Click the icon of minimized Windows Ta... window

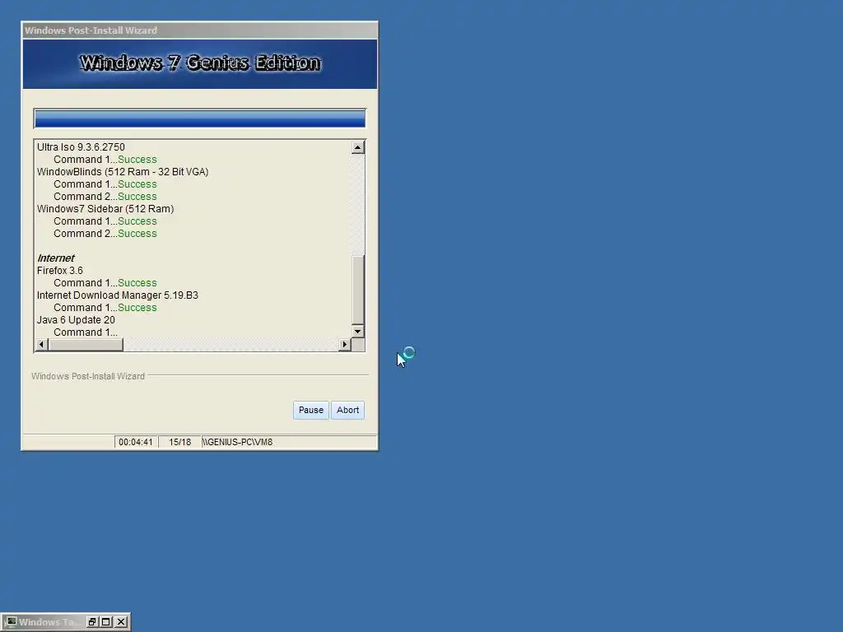coord(11,622)
